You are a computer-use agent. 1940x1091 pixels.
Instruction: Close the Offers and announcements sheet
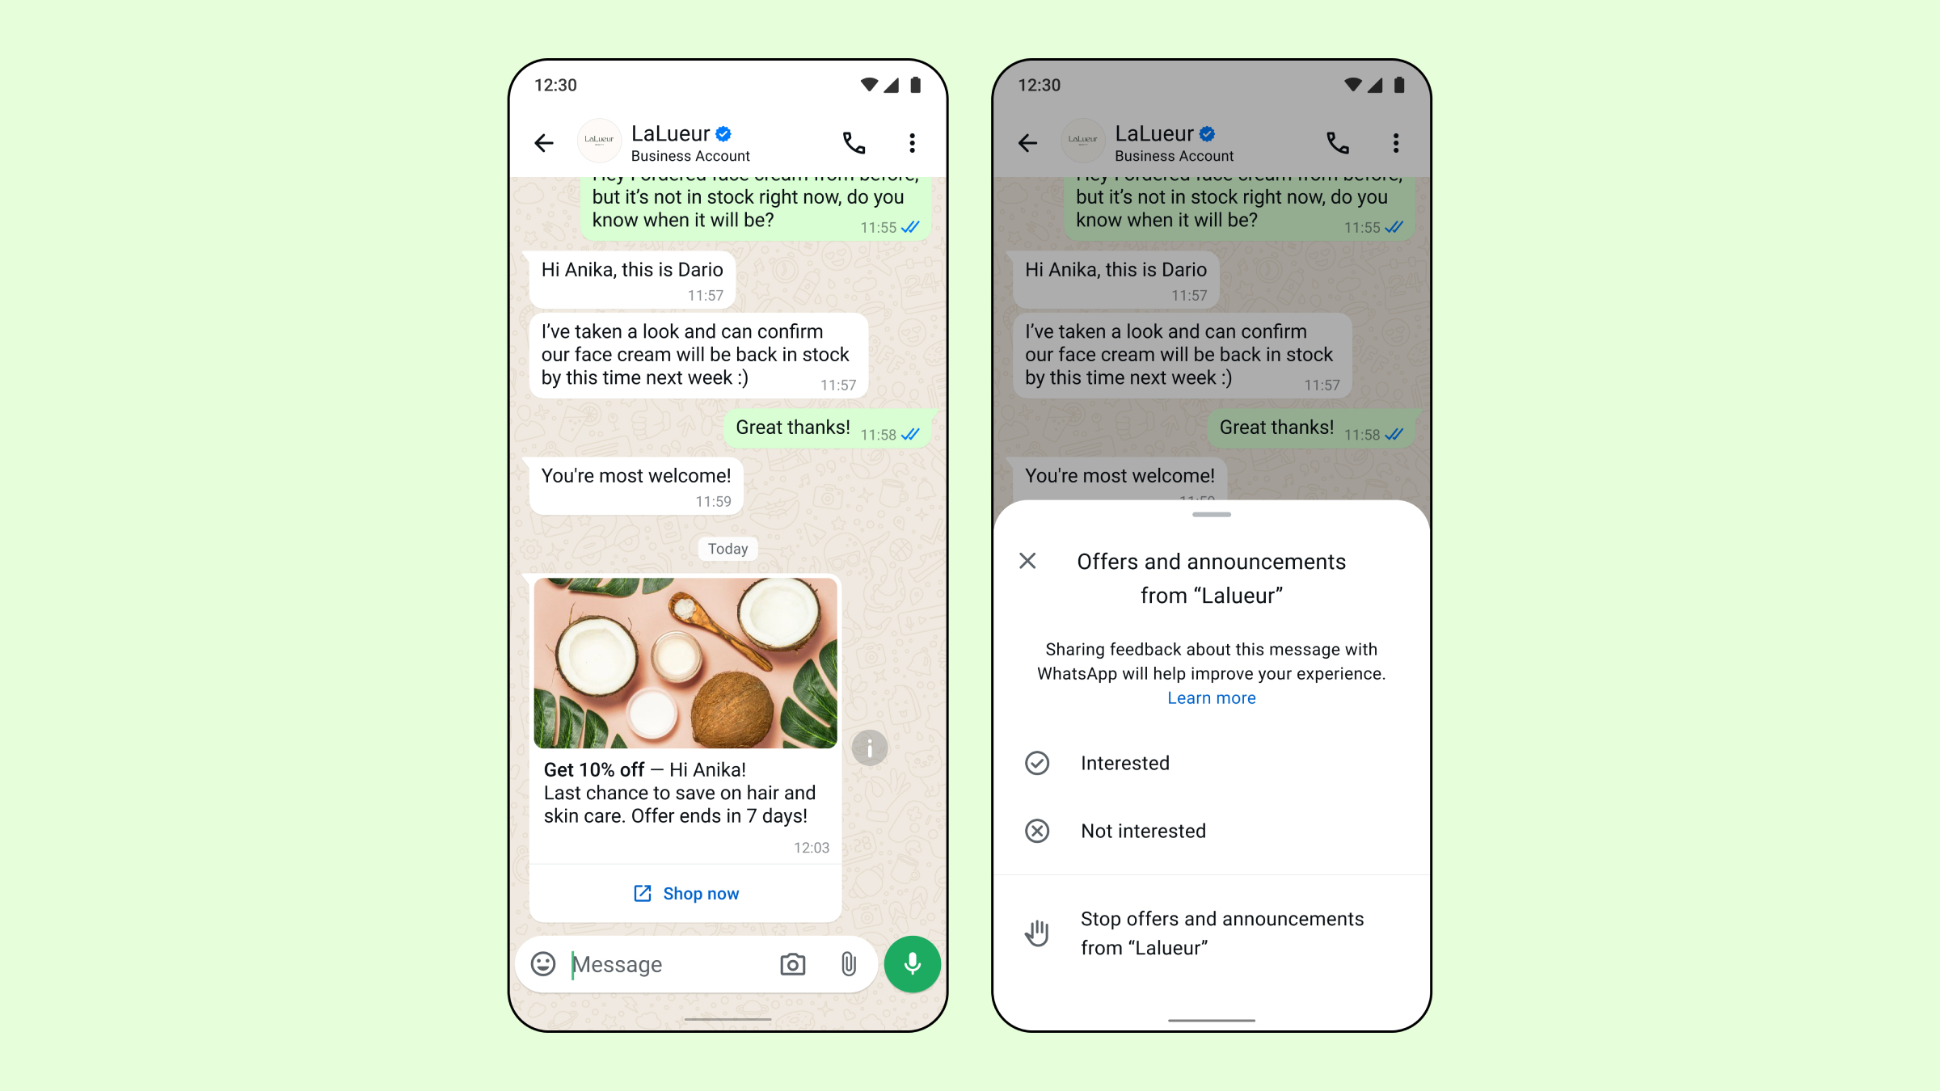point(1027,559)
